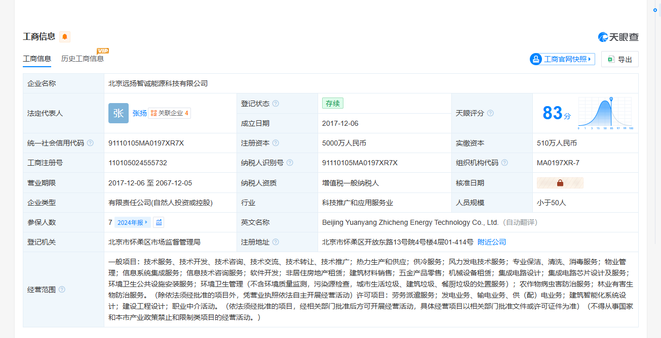Open the 工商官网快照 snapshot dropdown

(562, 59)
